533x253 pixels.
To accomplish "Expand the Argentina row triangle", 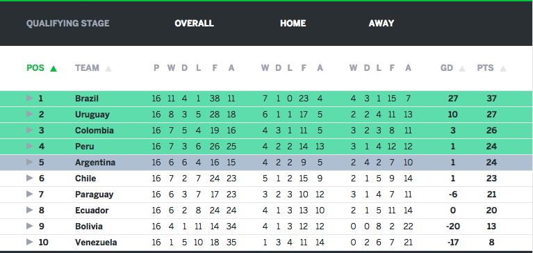I will tap(30, 162).
